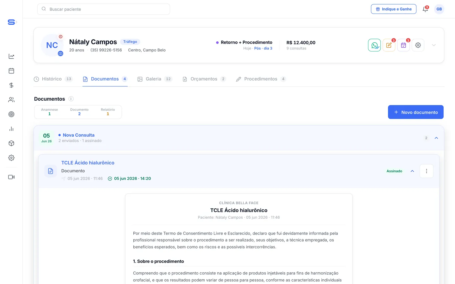
Task: Click the 2 enviados · 1 assinado text
Action: [80, 141]
